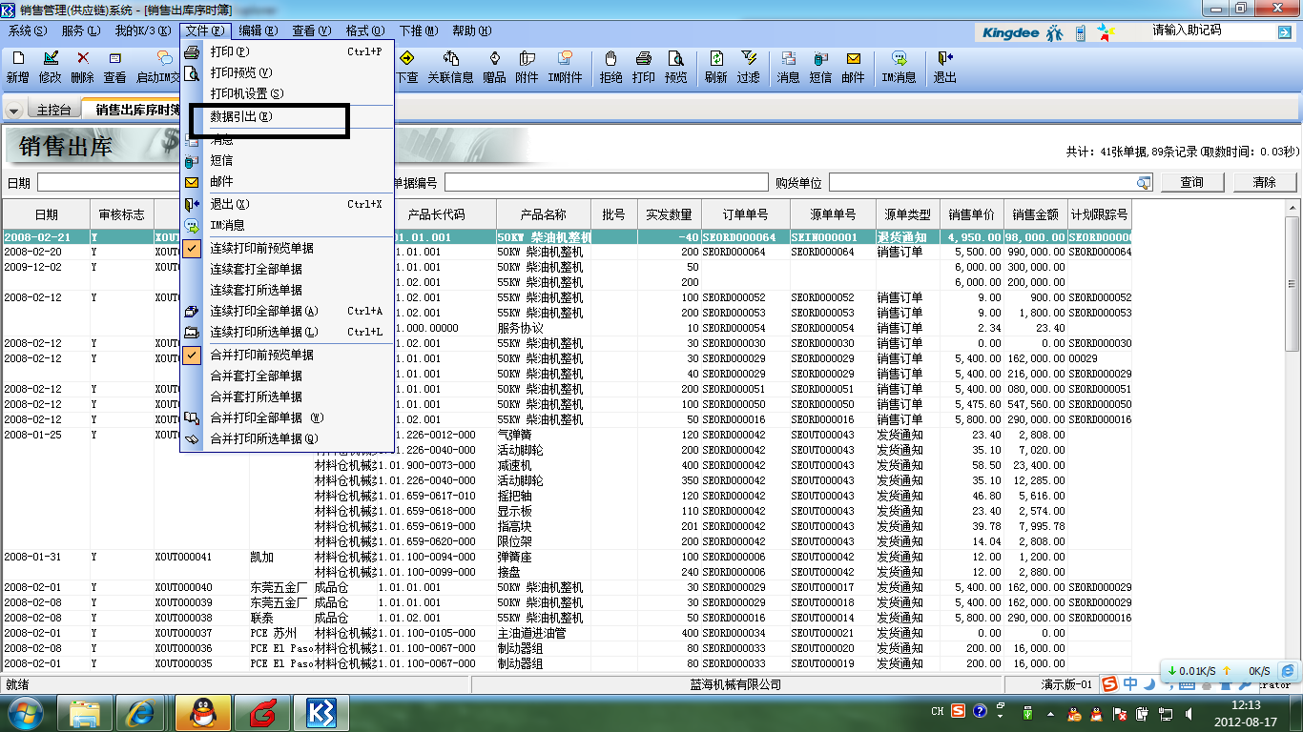
Task: Open the 查看(V) menu in the menu bar
Action: tap(312, 30)
